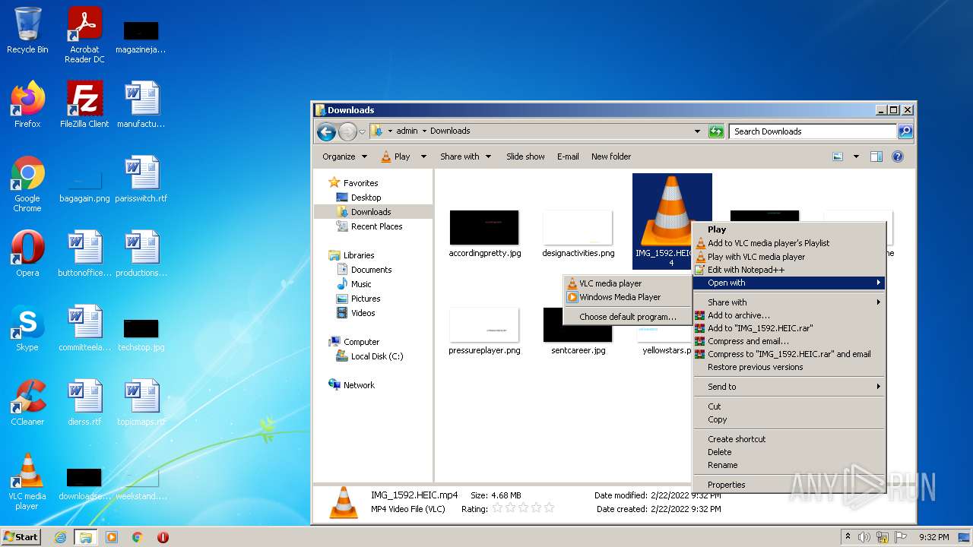
Task: Toggle the preview pane icon
Action: 876,157
